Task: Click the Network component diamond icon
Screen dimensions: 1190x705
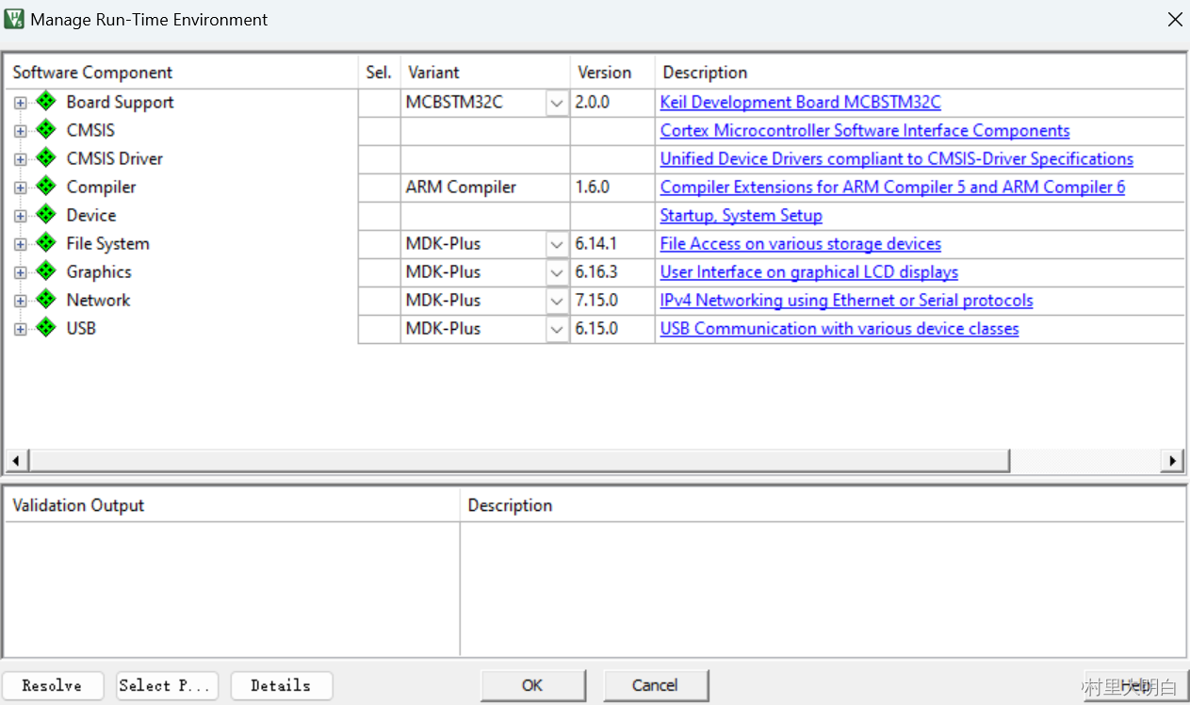Action: click(x=46, y=300)
